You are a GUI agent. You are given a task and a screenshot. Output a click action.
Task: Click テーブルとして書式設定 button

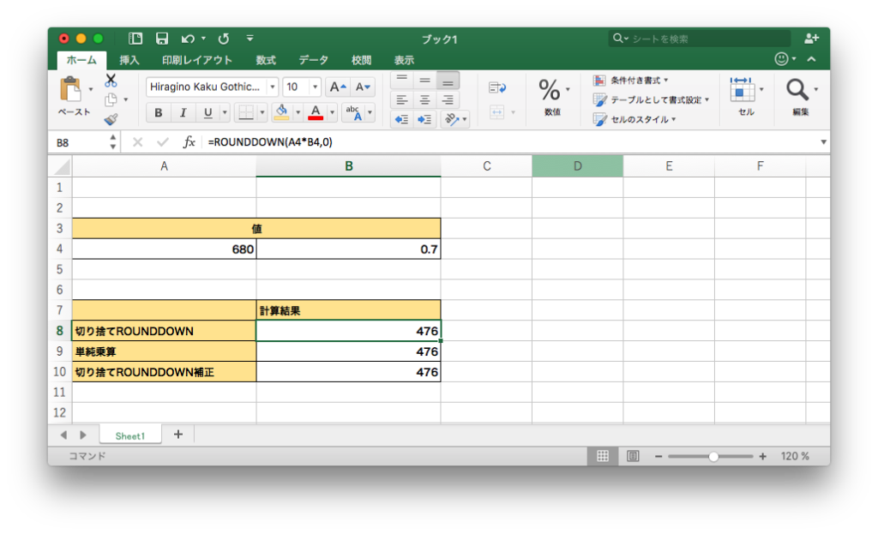tap(650, 99)
